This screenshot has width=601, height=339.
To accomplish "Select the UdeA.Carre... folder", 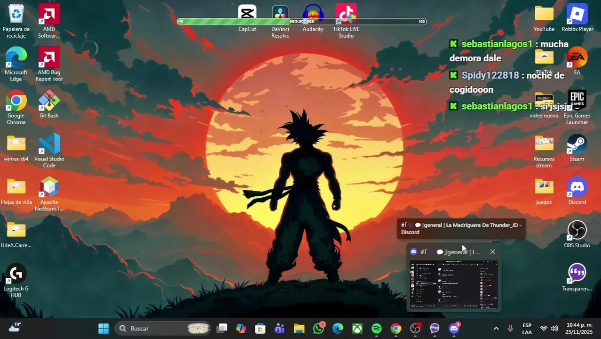I will tap(16, 235).
